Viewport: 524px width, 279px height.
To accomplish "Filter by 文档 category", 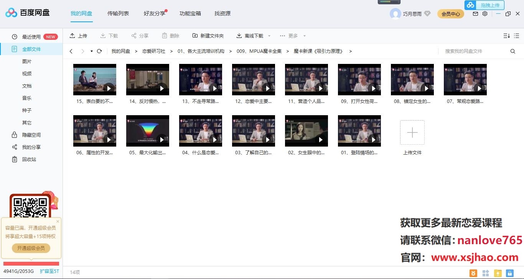I will [27, 86].
